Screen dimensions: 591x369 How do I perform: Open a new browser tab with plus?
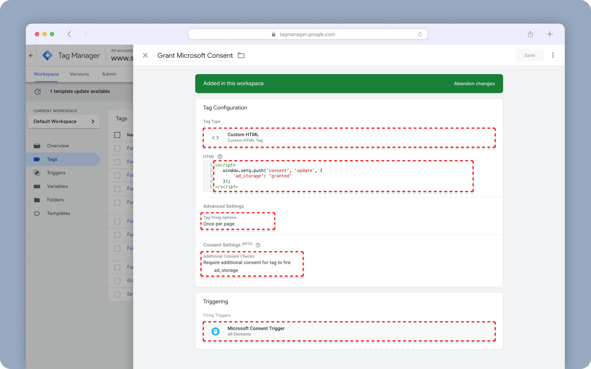pyautogui.click(x=550, y=34)
